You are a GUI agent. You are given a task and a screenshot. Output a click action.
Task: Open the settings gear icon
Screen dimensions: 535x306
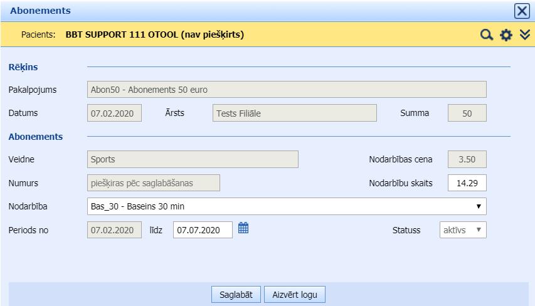point(506,35)
